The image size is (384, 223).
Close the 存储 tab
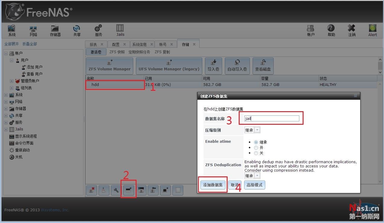(x=194, y=44)
